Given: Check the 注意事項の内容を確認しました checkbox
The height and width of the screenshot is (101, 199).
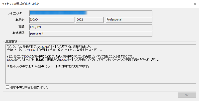Looking at the screenshot, I should click(x=8, y=87).
